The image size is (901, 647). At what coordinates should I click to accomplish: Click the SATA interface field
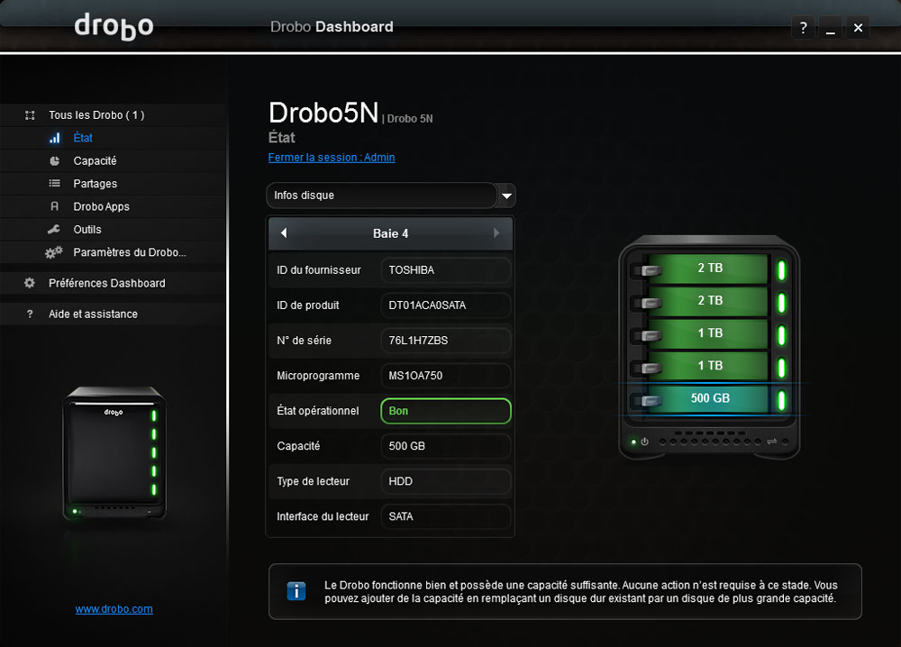coord(445,516)
